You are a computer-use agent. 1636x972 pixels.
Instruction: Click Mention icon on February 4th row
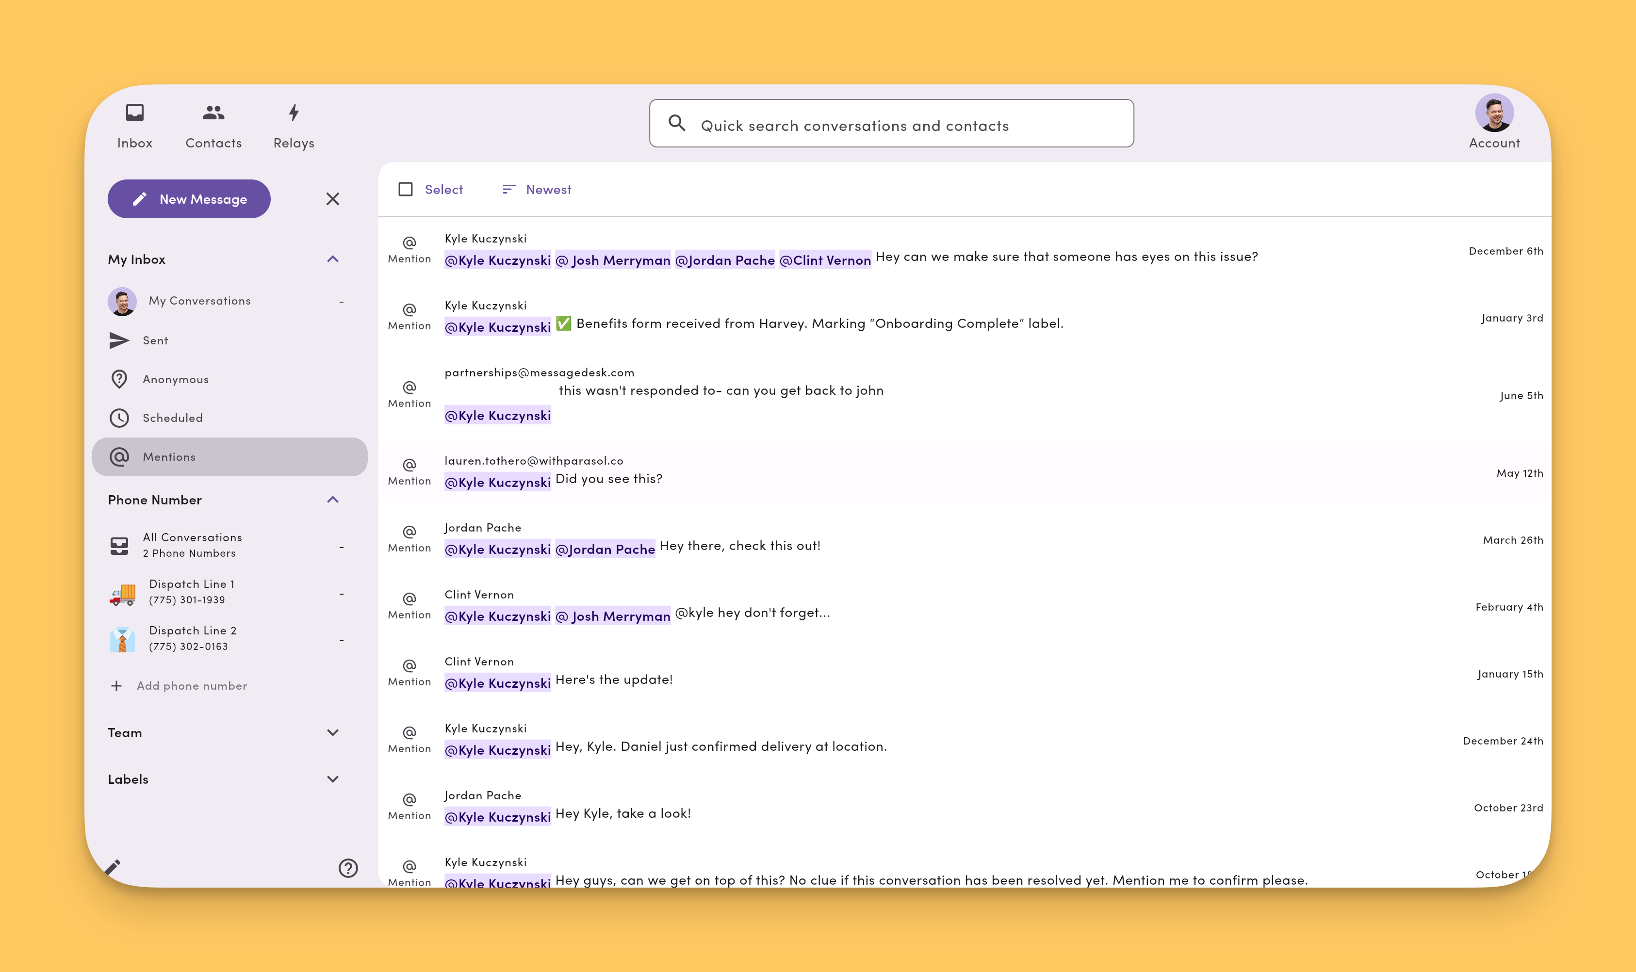[x=409, y=599]
